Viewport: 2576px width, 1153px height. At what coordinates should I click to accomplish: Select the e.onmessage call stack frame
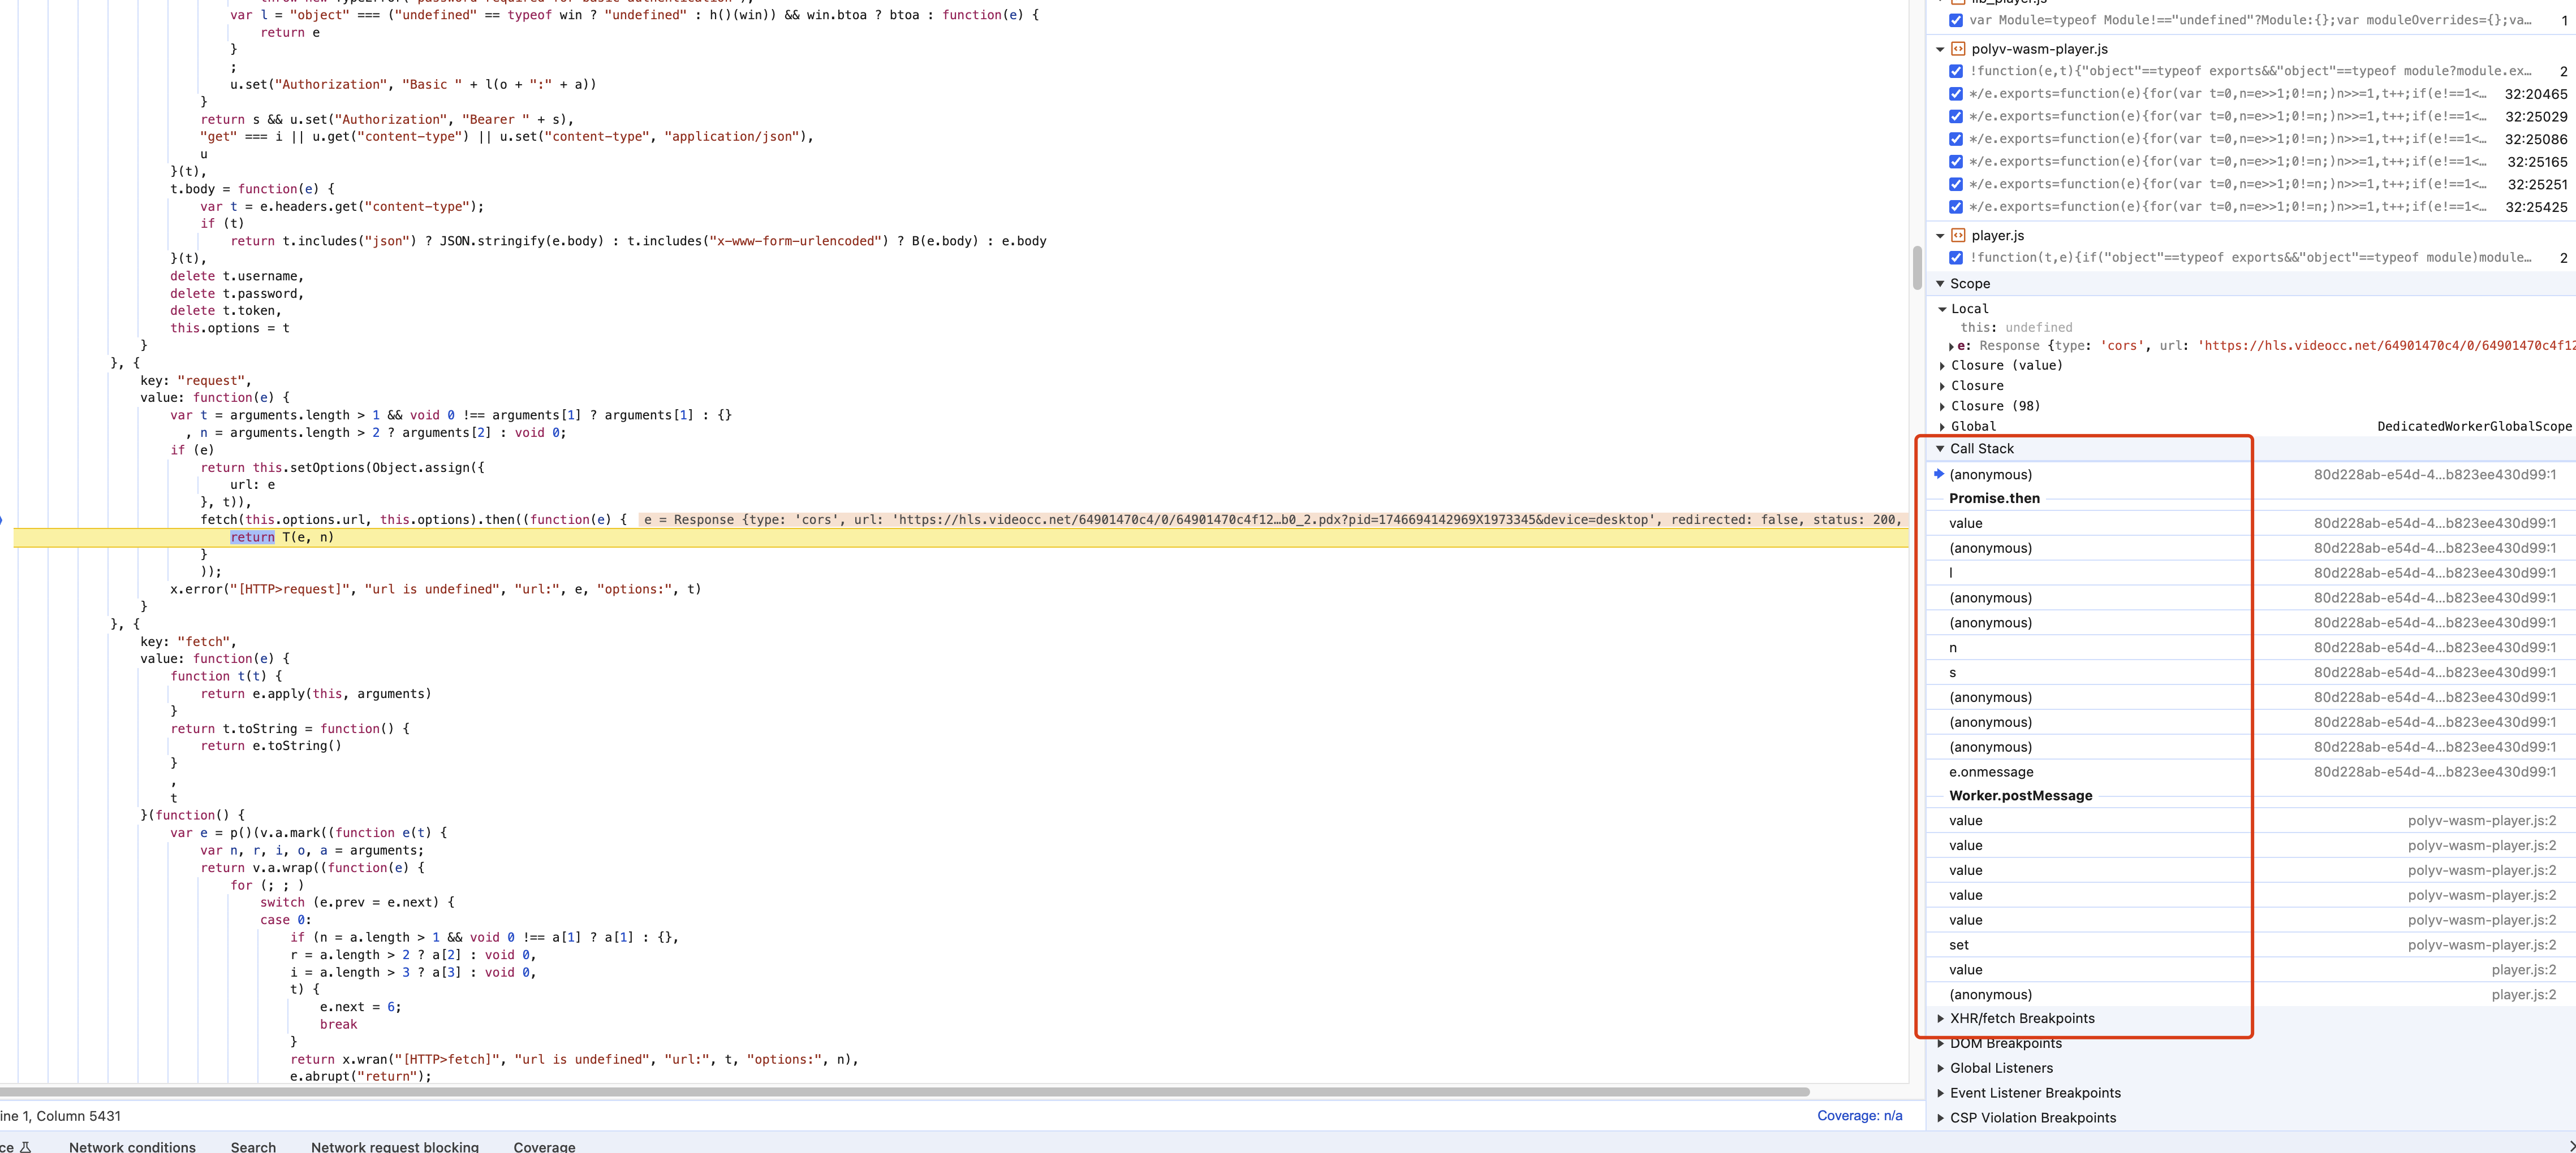pos(1990,772)
